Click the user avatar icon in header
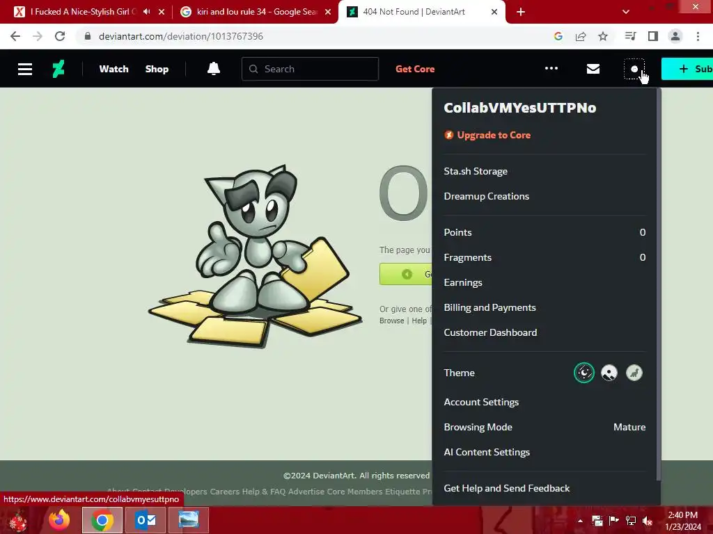713x534 pixels. tap(634, 69)
